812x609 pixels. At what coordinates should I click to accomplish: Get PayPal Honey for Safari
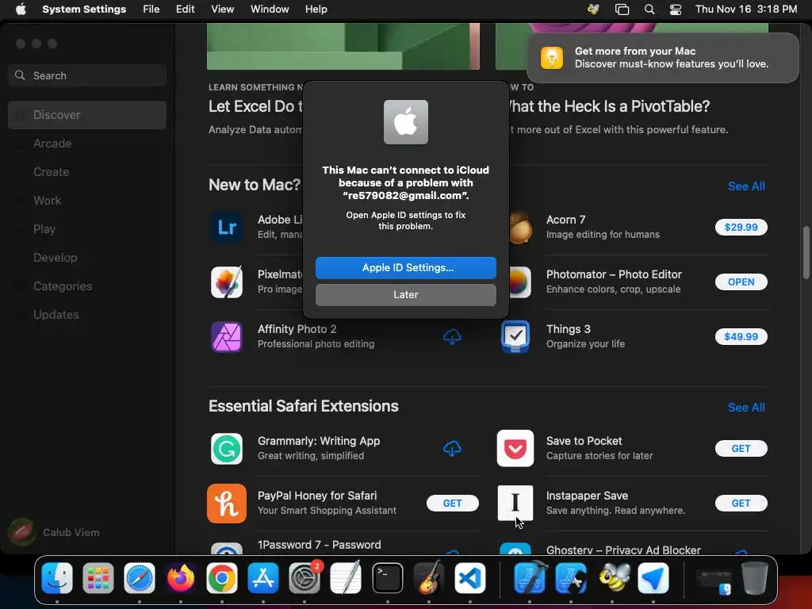pos(452,504)
